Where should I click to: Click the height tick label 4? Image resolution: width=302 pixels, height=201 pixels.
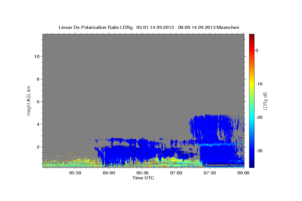click(38, 124)
